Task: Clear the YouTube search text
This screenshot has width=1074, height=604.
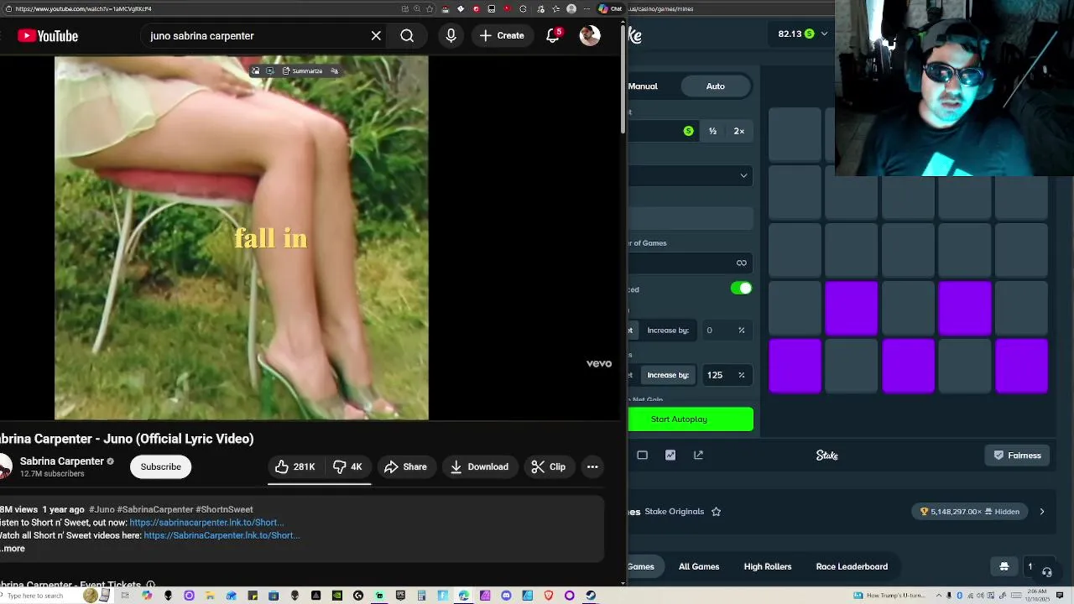Action: click(x=376, y=36)
